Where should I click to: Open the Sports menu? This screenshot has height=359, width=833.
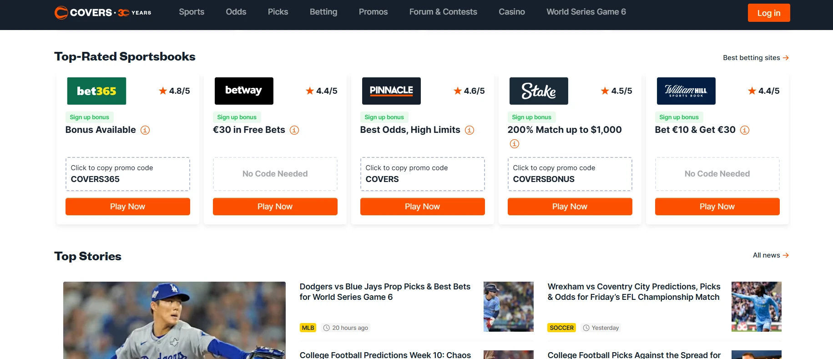pos(192,12)
